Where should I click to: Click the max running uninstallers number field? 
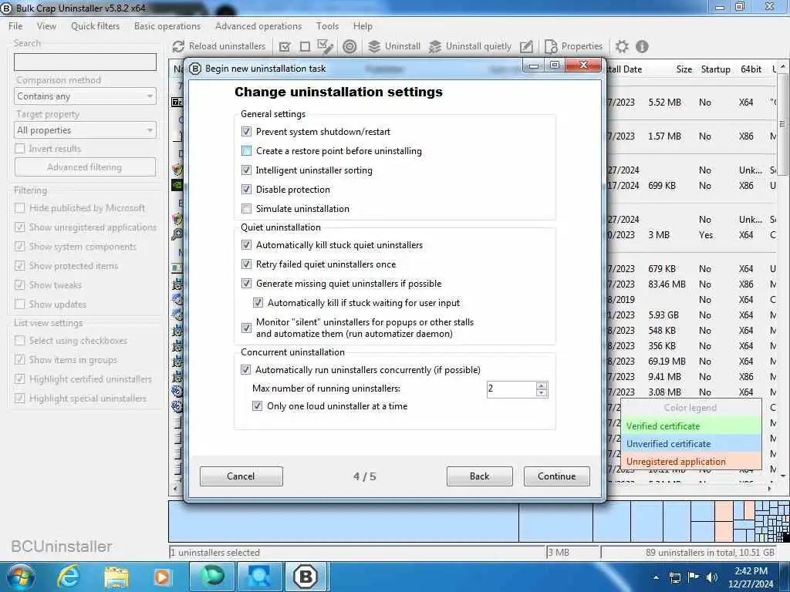511,388
